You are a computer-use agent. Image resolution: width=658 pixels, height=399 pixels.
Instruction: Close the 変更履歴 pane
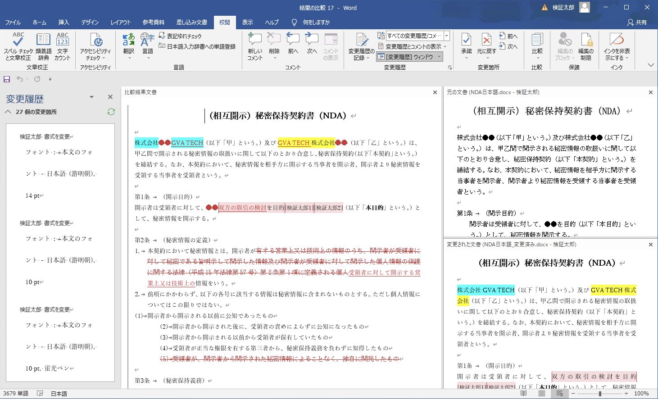point(110,97)
